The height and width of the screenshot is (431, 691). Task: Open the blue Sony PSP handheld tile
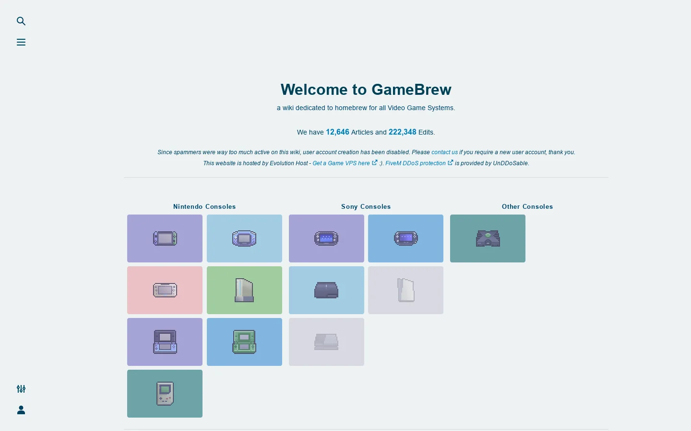pyautogui.click(x=405, y=238)
